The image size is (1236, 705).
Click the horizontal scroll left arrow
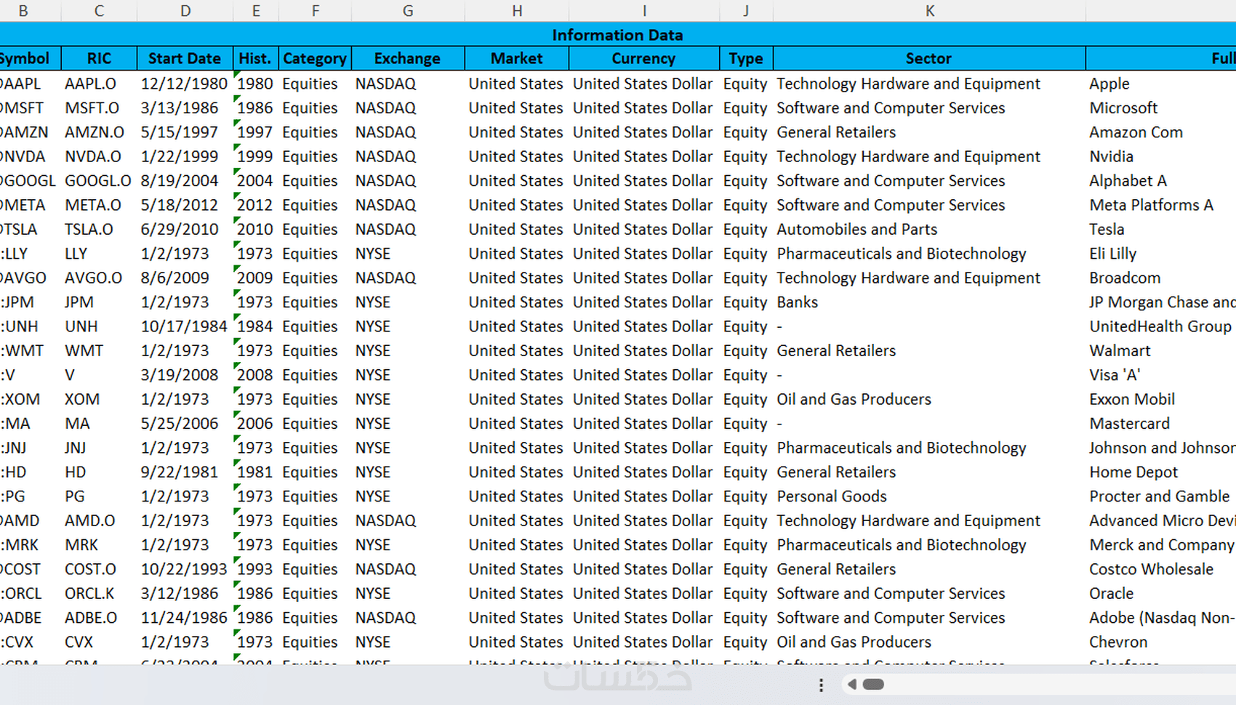point(852,684)
